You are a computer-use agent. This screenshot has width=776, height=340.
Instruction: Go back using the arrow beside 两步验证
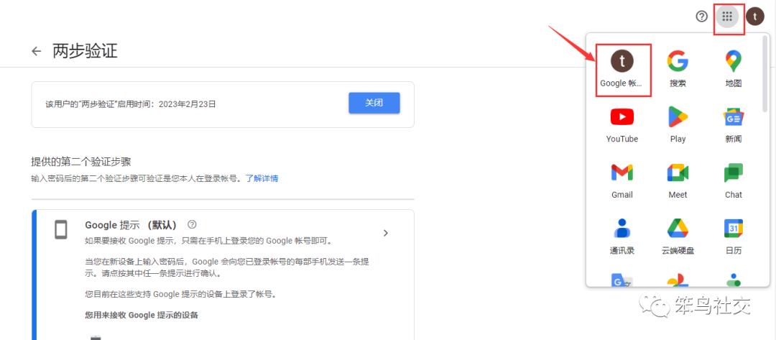[36, 51]
